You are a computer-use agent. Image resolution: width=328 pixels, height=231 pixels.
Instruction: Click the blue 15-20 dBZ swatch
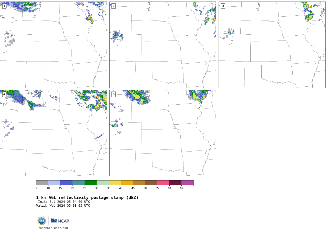[66, 183]
